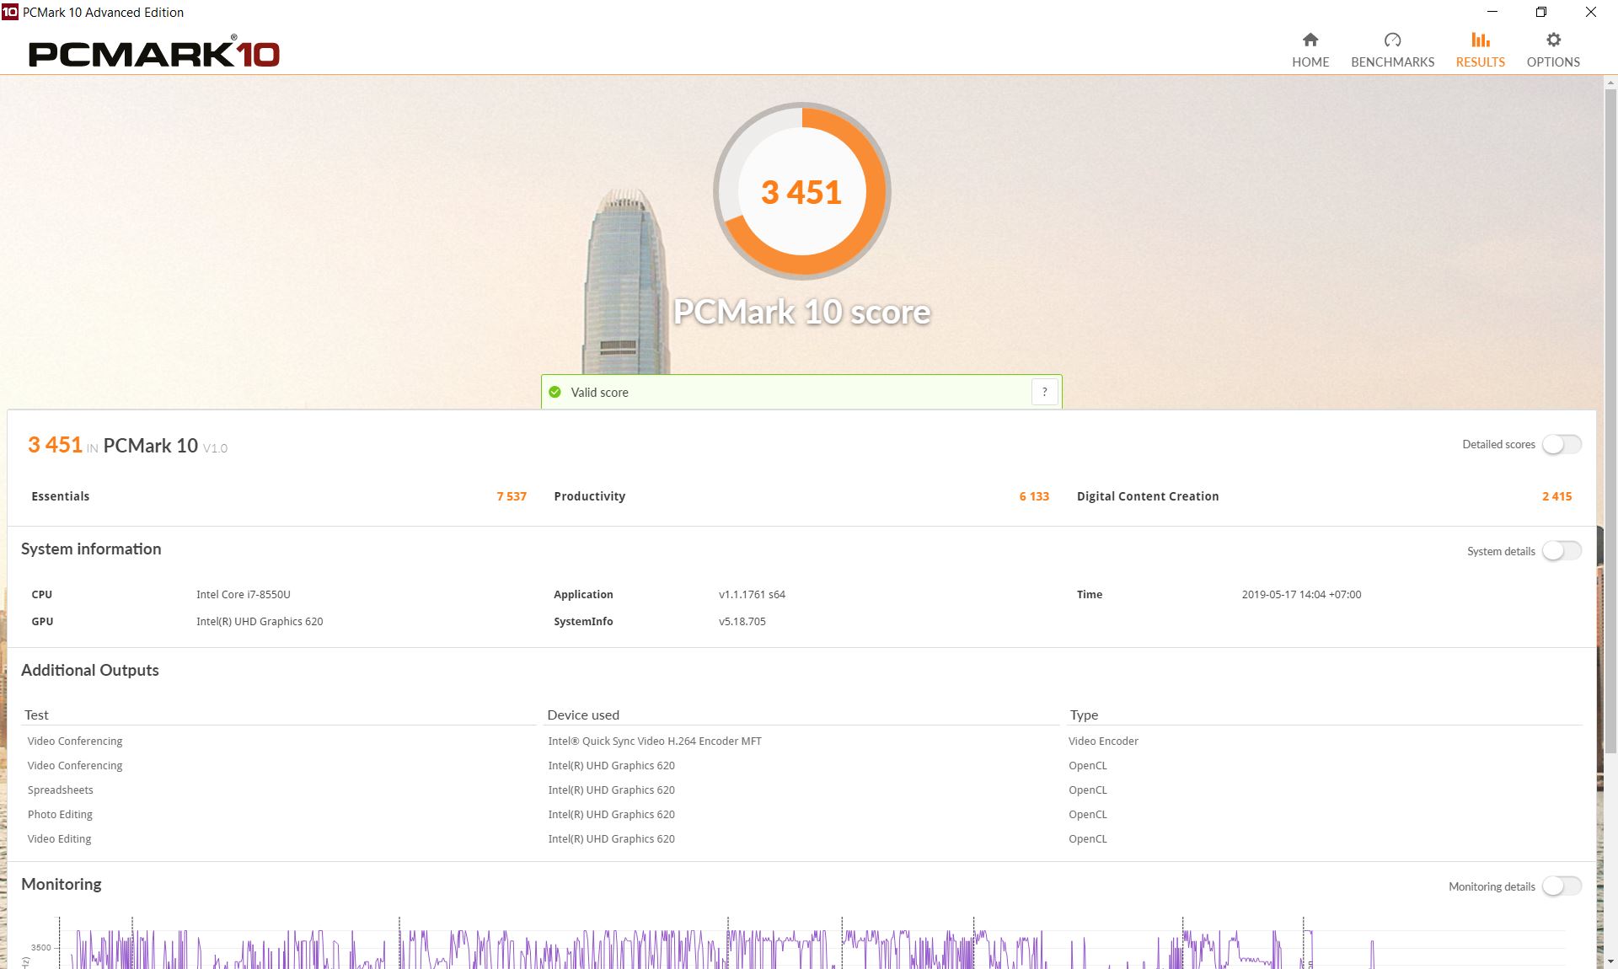
Task: Click the scrollbar up arrow
Action: point(1610,83)
